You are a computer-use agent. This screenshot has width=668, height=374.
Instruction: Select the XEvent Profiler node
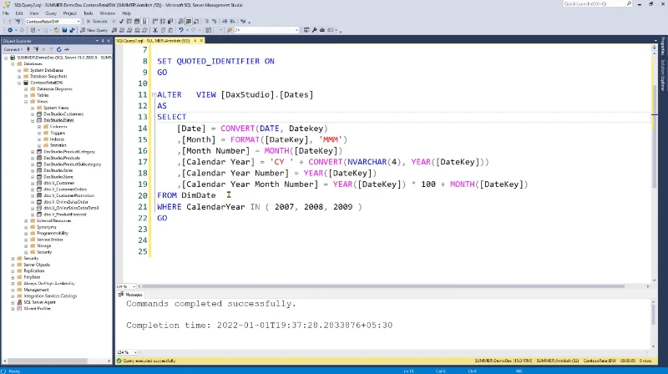(37, 309)
